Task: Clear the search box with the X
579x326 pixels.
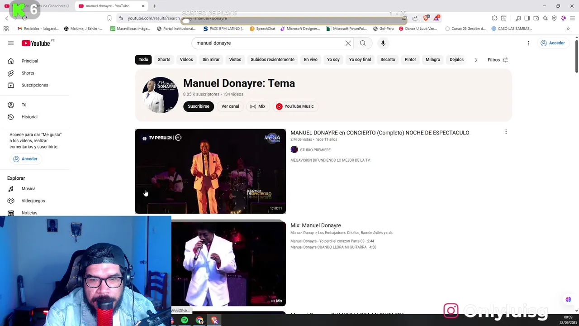Action: click(x=348, y=43)
